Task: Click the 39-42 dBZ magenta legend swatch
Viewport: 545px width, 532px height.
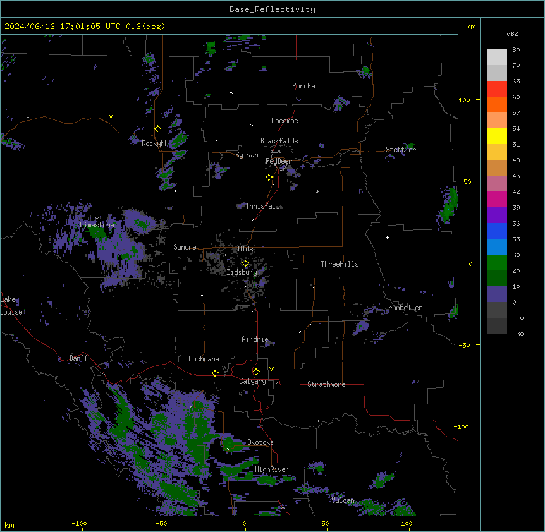Action: [x=497, y=199]
